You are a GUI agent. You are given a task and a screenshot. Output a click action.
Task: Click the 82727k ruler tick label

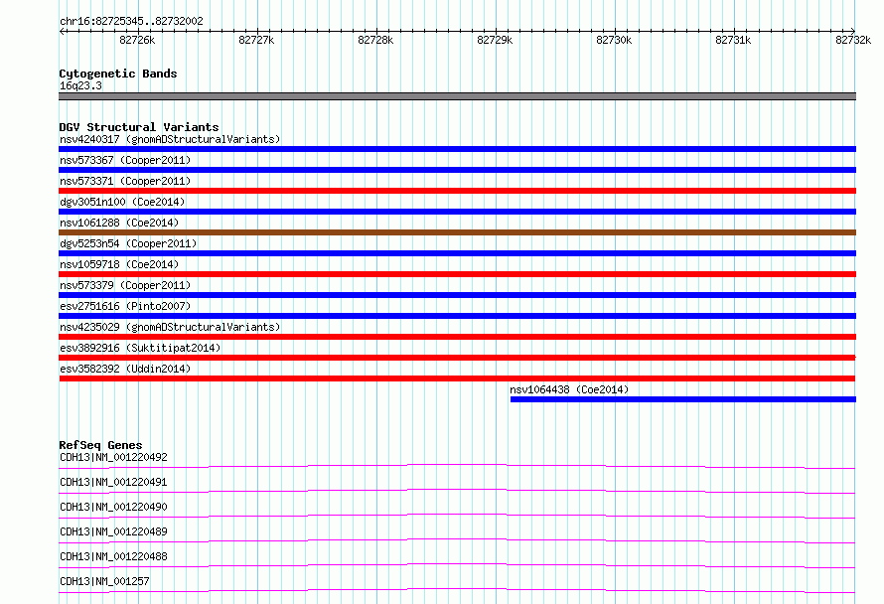coord(256,40)
